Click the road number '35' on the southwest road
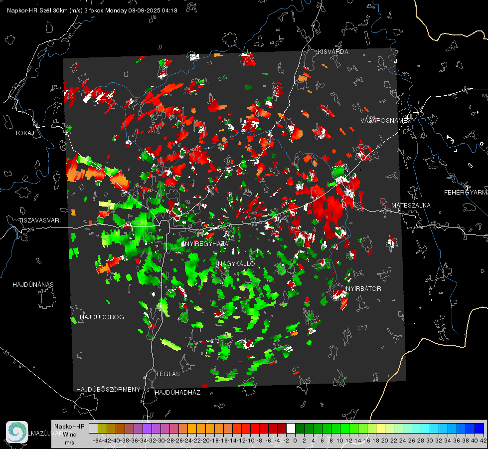Image resolution: width=488 pixels, height=449 pixels. tap(6, 353)
